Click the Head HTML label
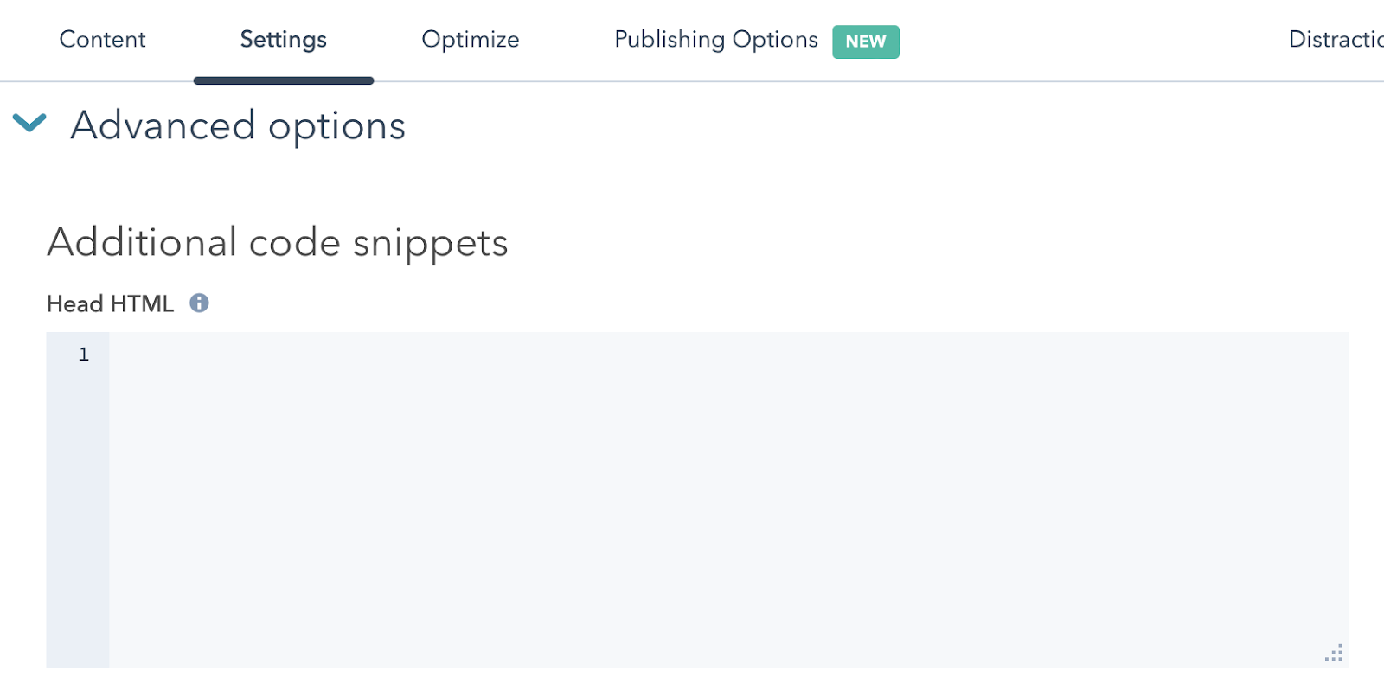Viewport: 1384px width, 696px height. 110,304
